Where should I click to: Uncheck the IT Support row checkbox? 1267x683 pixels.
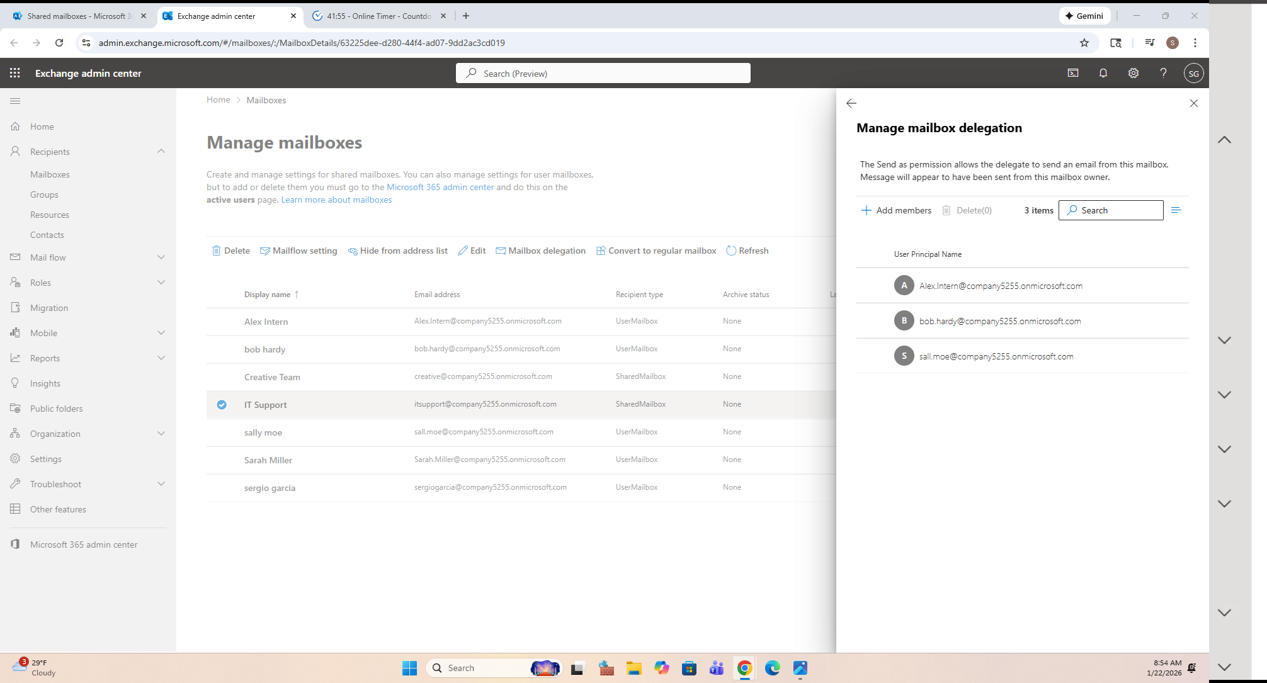pyautogui.click(x=222, y=405)
